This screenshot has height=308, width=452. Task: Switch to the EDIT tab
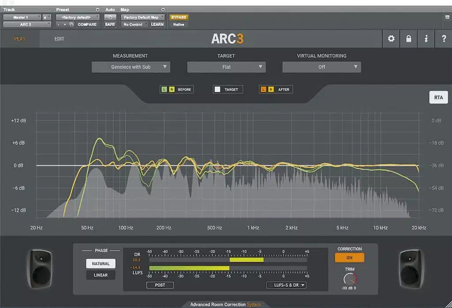[x=60, y=38]
